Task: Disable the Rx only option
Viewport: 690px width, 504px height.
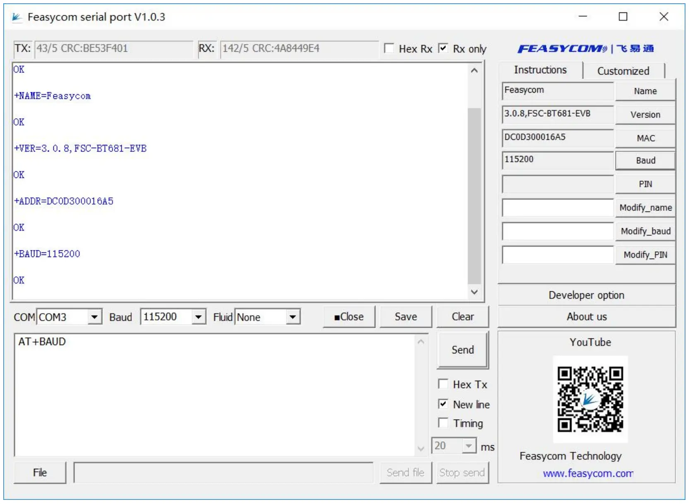Action: (444, 48)
